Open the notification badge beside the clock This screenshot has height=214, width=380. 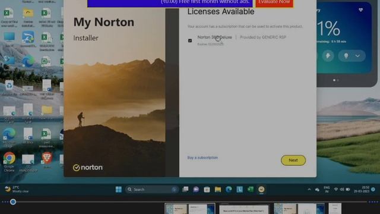373,189
